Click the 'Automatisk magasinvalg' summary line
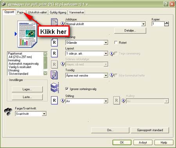This screenshot has width=176, height=148. point(23,64)
